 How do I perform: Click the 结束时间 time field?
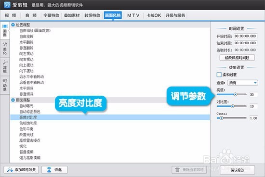pyautogui.click(x=245, y=43)
